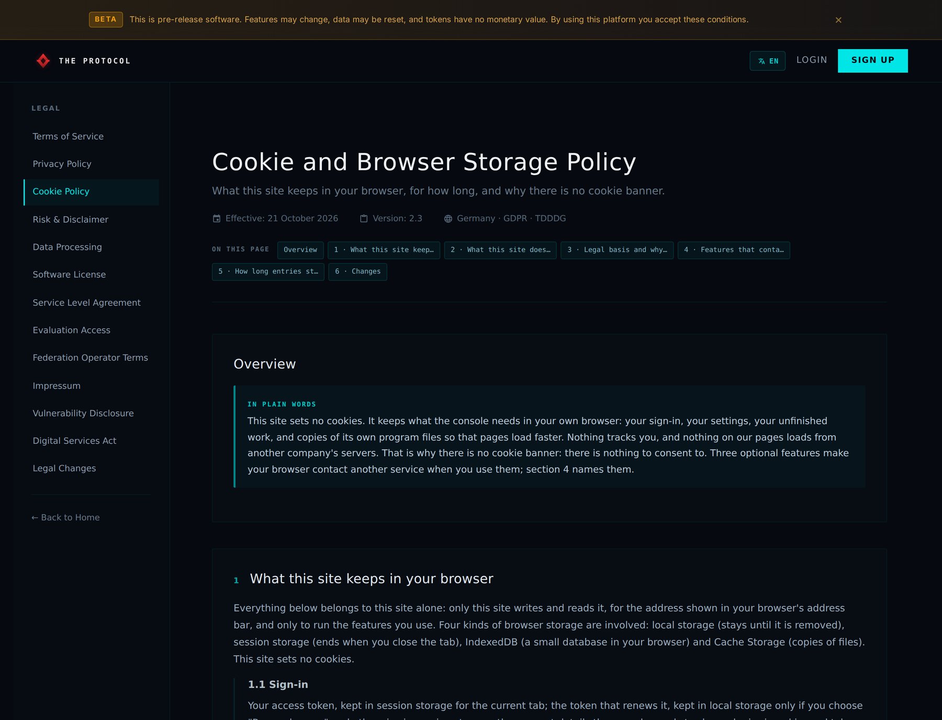
Task: Click the IN PLAIN WORDS label
Action: click(x=282, y=404)
